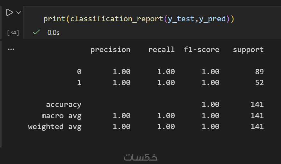
Task: Click the green success check mark
Action: (x=37, y=32)
